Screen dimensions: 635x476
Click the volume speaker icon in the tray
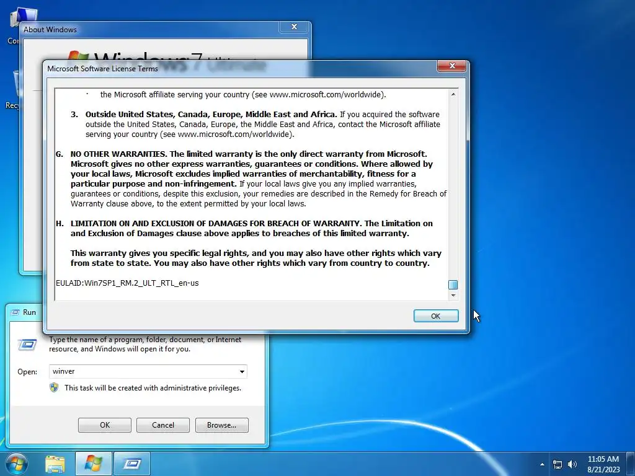pyautogui.click(x=572, y=464)
